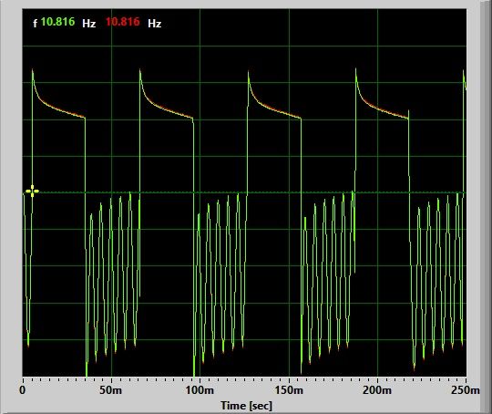Click the fourth waveform peak before 200m

(x=356, y=69)
